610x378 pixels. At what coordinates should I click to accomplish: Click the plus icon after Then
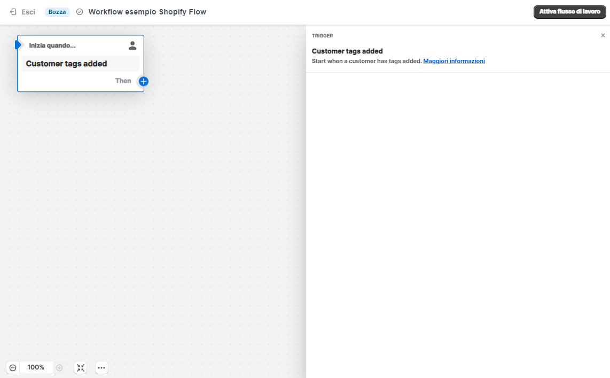coord(143,81)
